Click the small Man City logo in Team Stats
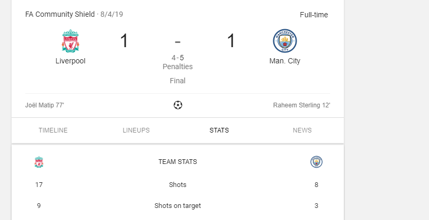 tap(316, 162)
